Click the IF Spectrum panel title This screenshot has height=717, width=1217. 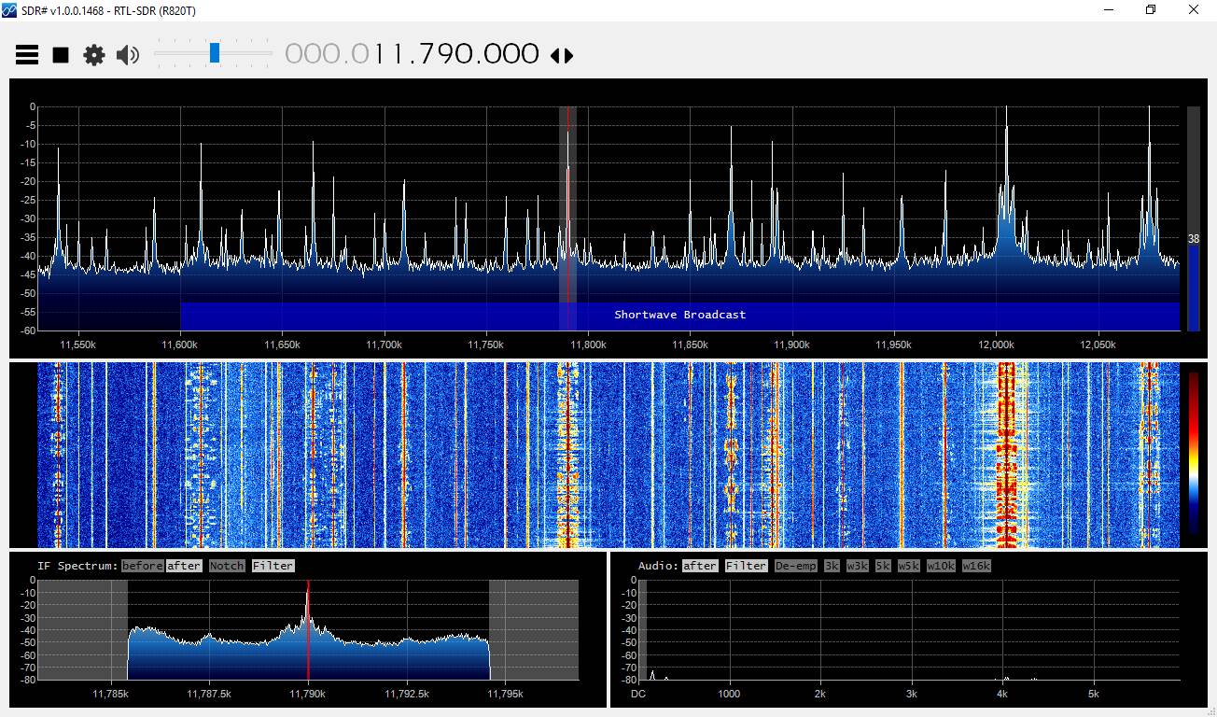(x=77, y=566)
